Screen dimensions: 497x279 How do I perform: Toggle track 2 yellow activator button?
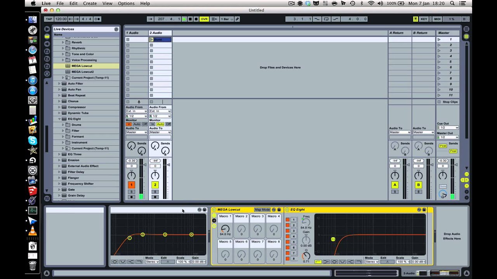point(155,185)
